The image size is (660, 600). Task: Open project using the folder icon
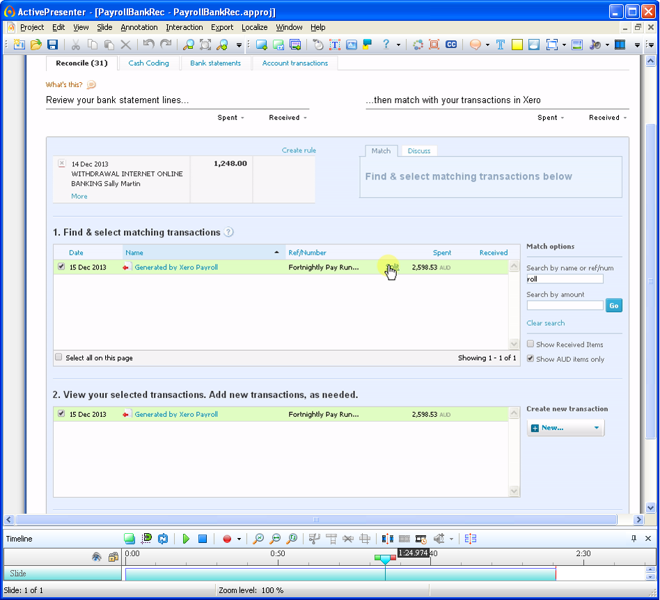pyautogui.click(x=36, y=45)
